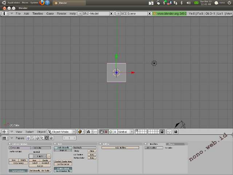Open the 3D view Select menu
The image size is (233, 175).
[x=29, y=132]
